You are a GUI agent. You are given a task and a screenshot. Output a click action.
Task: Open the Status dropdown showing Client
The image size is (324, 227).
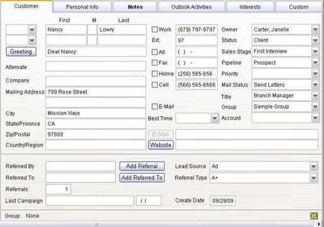pos(315,40)
